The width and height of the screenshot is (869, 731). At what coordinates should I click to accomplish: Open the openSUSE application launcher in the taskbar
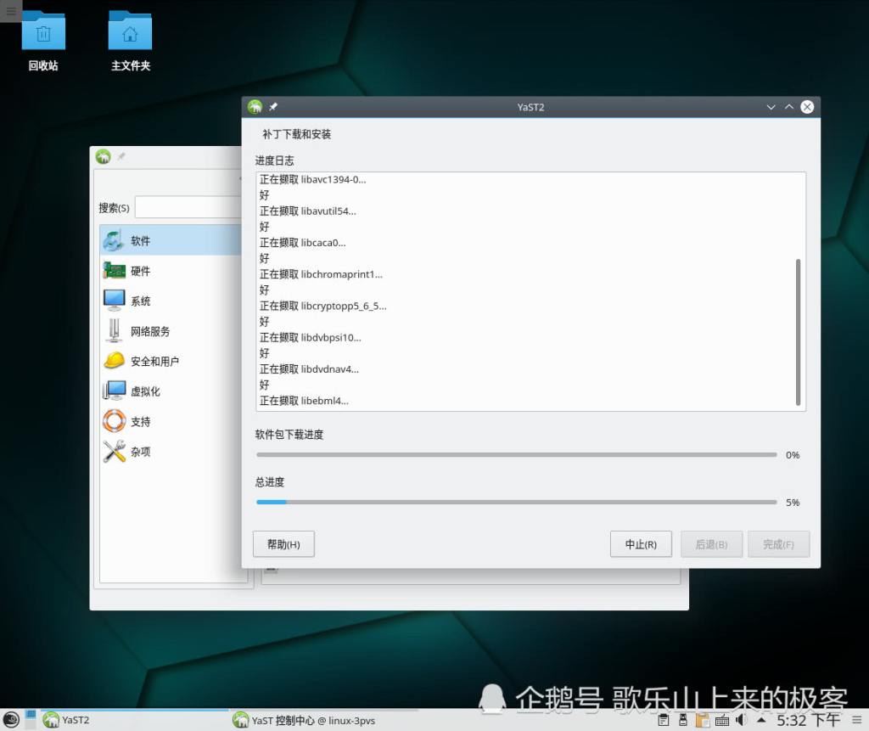point(11,720)
